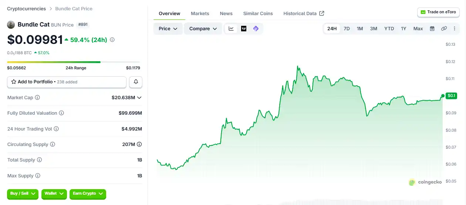Click the $0.13 y-axis label
466x205 pixels.
tap(450, 44)
